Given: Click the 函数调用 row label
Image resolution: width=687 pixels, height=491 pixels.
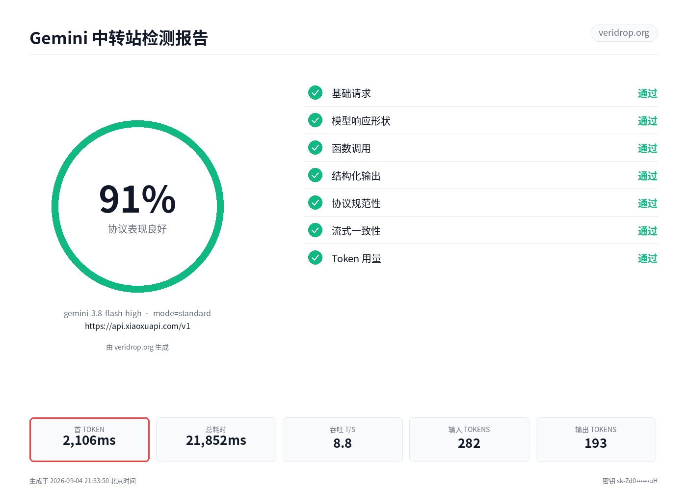Looking at the screenshot, I should click(351, 148).
